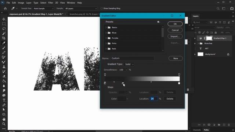Select the Pen tool
The height and width of the screenshot is (132, 235).
[x=4, y=105]
